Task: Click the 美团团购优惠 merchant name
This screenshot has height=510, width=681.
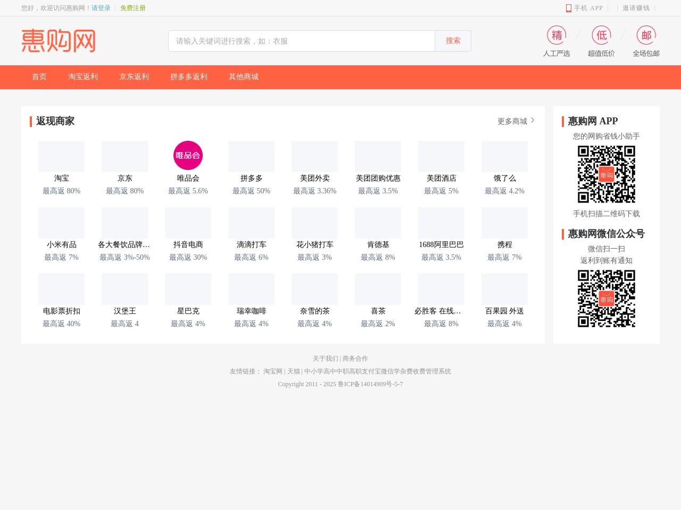Action: pos(378,178)
